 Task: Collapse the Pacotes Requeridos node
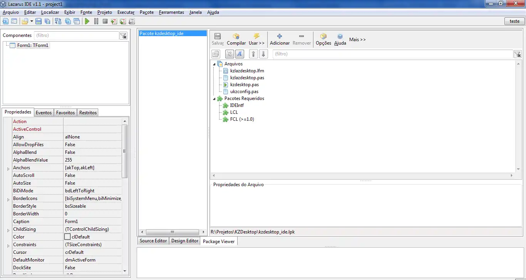click(214, 98)
